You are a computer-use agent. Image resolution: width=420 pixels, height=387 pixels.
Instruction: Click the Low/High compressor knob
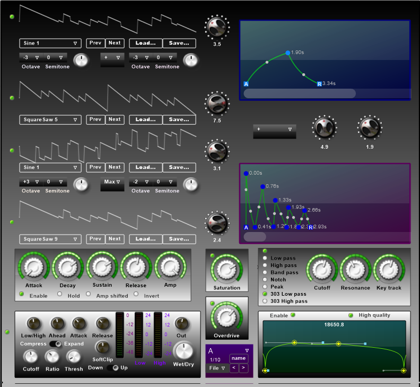point(33,324)
